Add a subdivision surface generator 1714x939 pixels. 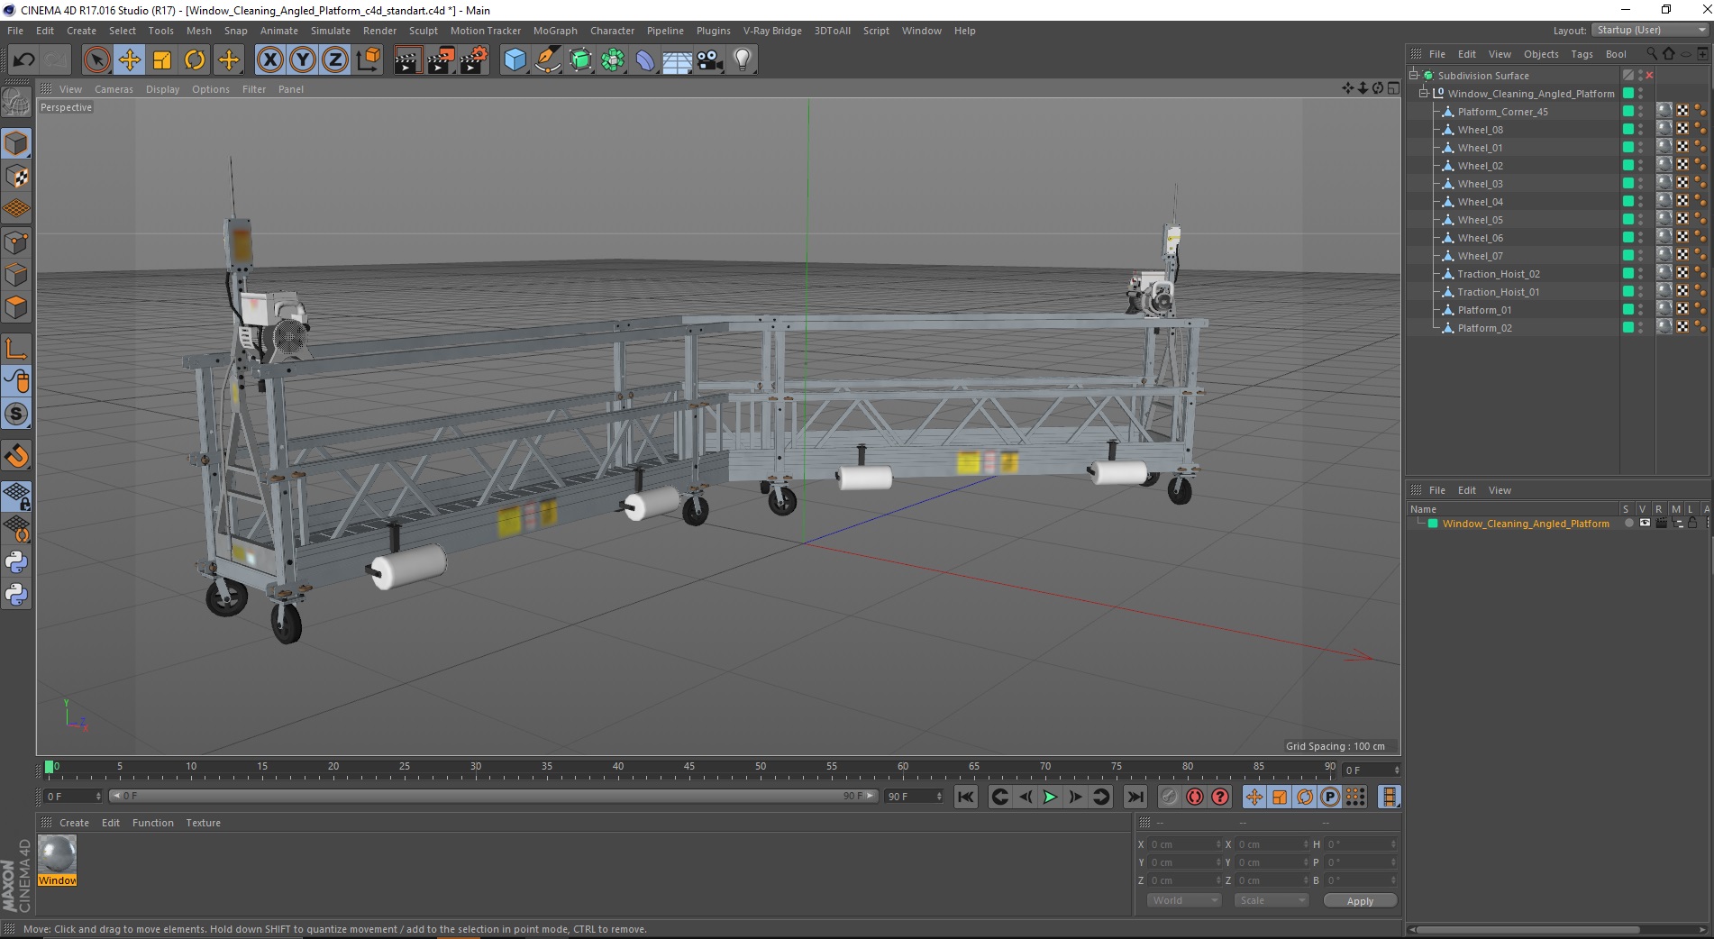pyautogui.click(x=581, y=60)
